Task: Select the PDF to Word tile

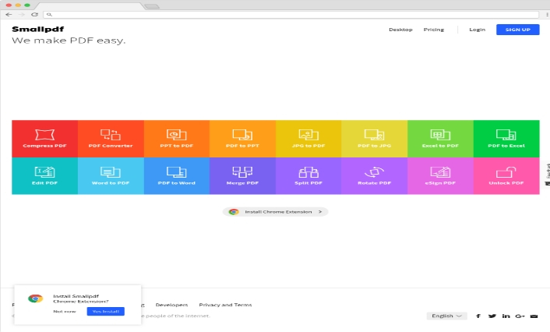Action: pyautogui.click(x=176, y=176)
